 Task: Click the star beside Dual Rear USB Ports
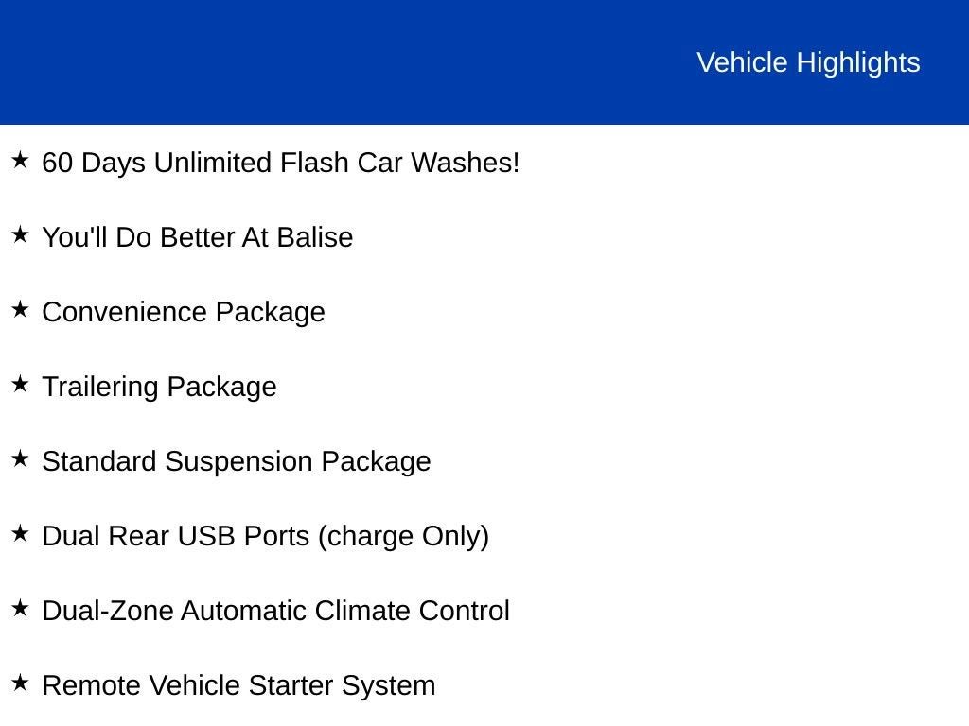[20, 533]
